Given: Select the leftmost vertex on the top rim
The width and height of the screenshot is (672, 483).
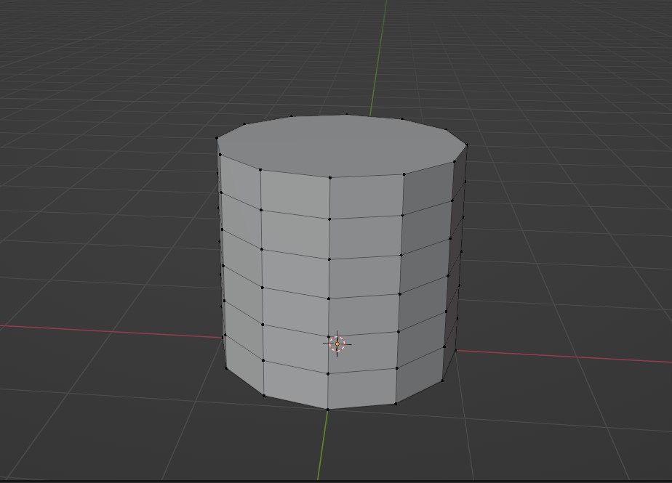Looking at the screenshot, I should click(x=217, y=138).
